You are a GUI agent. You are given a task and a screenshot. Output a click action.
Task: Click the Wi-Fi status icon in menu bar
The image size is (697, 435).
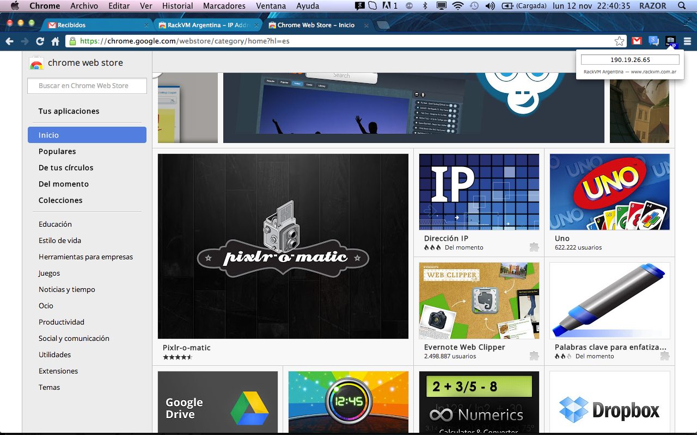457,6
